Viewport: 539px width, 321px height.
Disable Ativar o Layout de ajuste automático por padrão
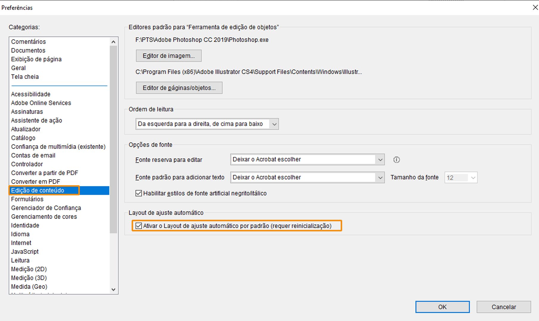138,226
